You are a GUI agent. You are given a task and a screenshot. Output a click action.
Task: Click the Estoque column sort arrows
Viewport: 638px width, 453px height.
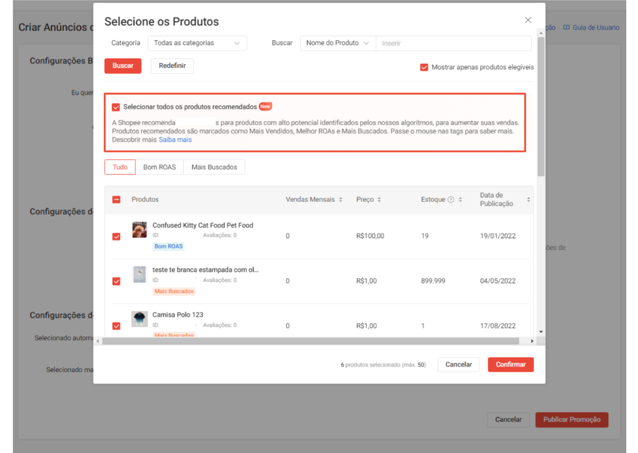point(460,200)
